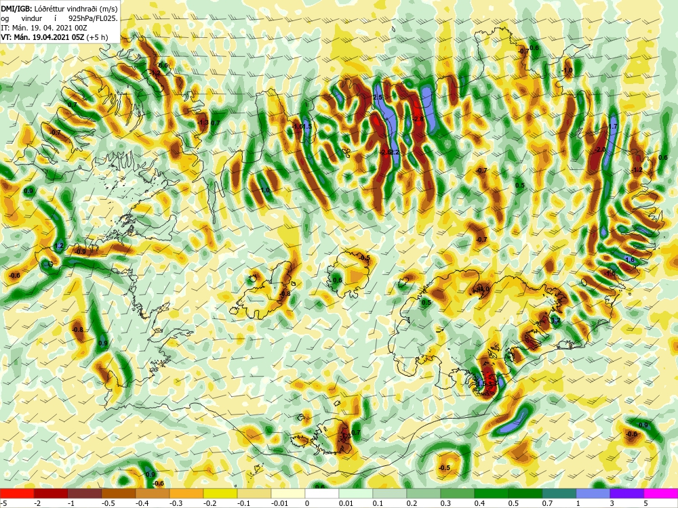Pick the pale mint legend swatch above 0.01
Image resolution: width=678 pixels, height=508 pixels.
356,493
